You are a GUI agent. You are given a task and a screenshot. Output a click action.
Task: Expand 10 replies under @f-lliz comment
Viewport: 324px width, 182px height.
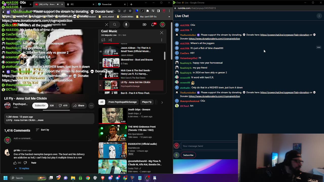[22, 168]
